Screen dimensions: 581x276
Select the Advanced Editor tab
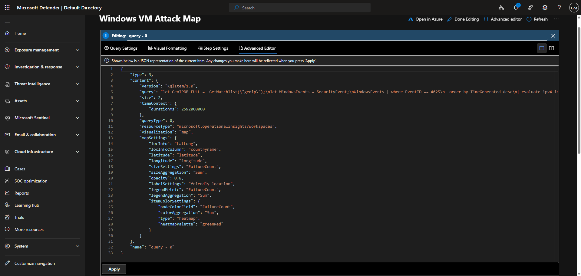(257, 48)
